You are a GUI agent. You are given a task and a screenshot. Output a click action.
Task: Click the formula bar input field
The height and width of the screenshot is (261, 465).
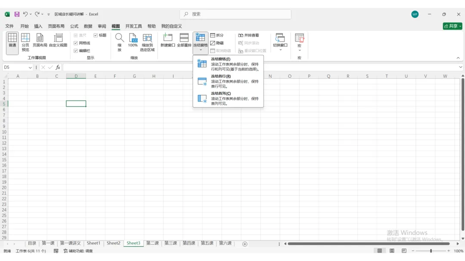260,67
